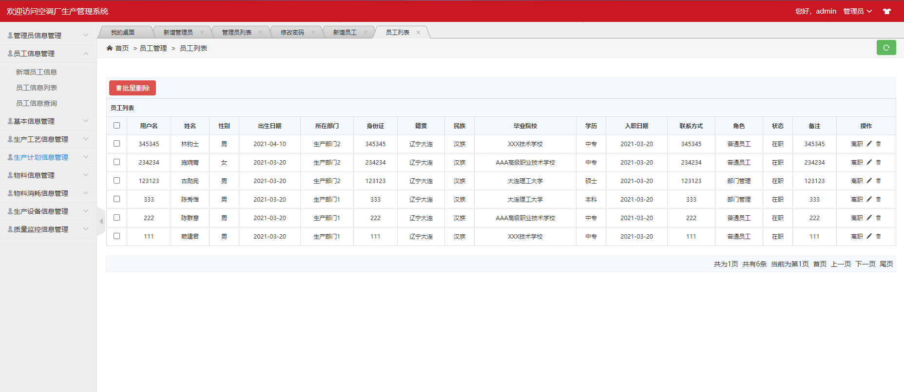This screenshot has width=904, height=392.
Task: Expand 管理员信息管理 sidebar menu
Action: [48, 36]
